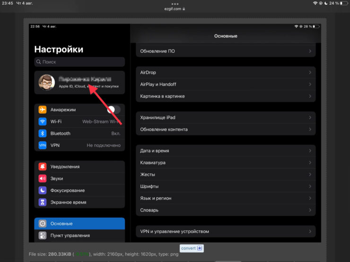350x262 pixels.
Task: Select Основные in the settings sidebar
Action: click(79, 223)
